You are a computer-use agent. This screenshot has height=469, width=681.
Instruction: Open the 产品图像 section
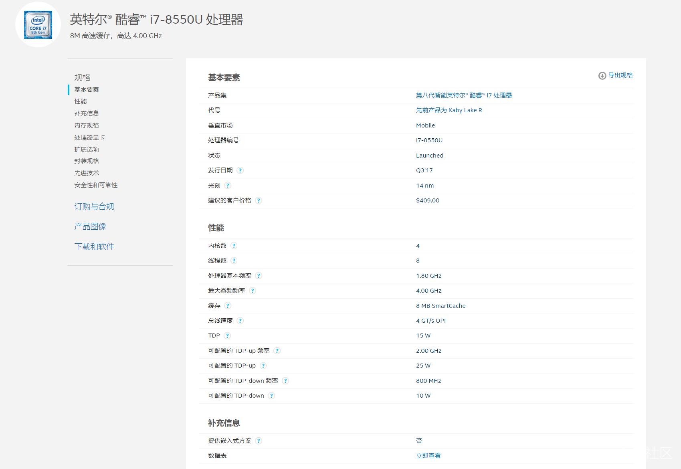(x=90, y=226)
